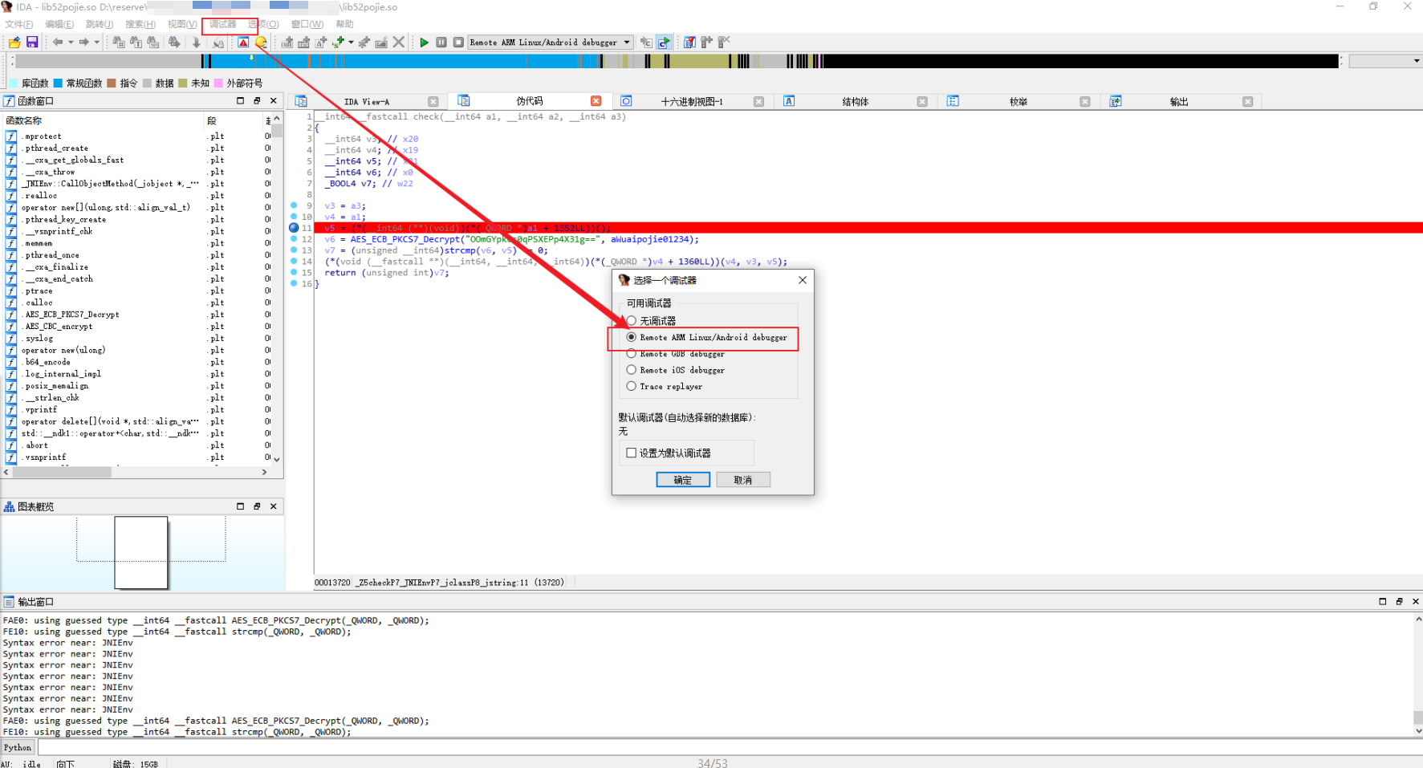Open the Window menu
This screenshot has height=768, width=1423.
click(x=307, y=24)
